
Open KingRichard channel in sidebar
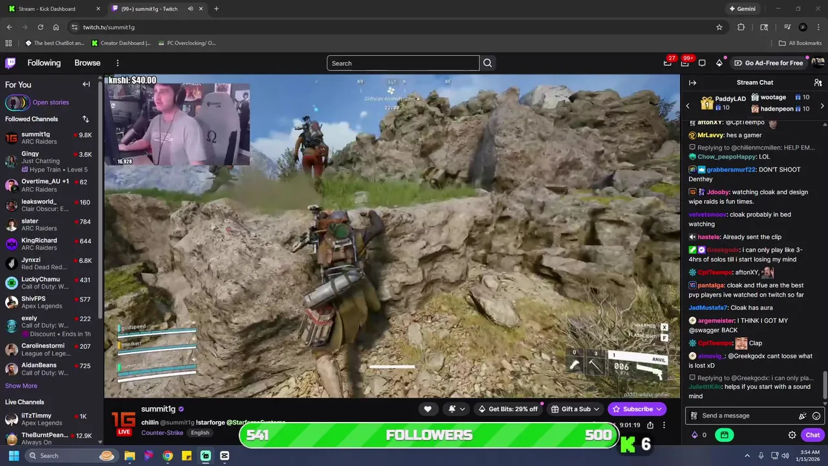point(49,244)
